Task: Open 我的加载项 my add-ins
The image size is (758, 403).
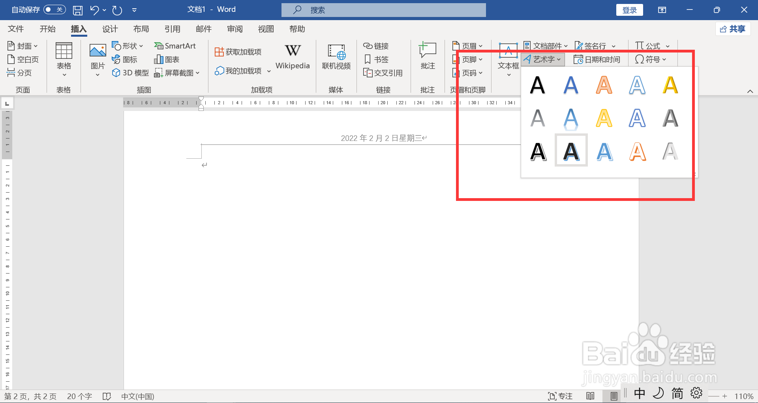Action: tap(238, 71)
